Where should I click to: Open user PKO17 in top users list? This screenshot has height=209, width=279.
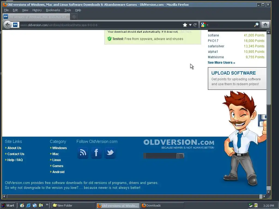pyautogui.click(x=213, y=41)
